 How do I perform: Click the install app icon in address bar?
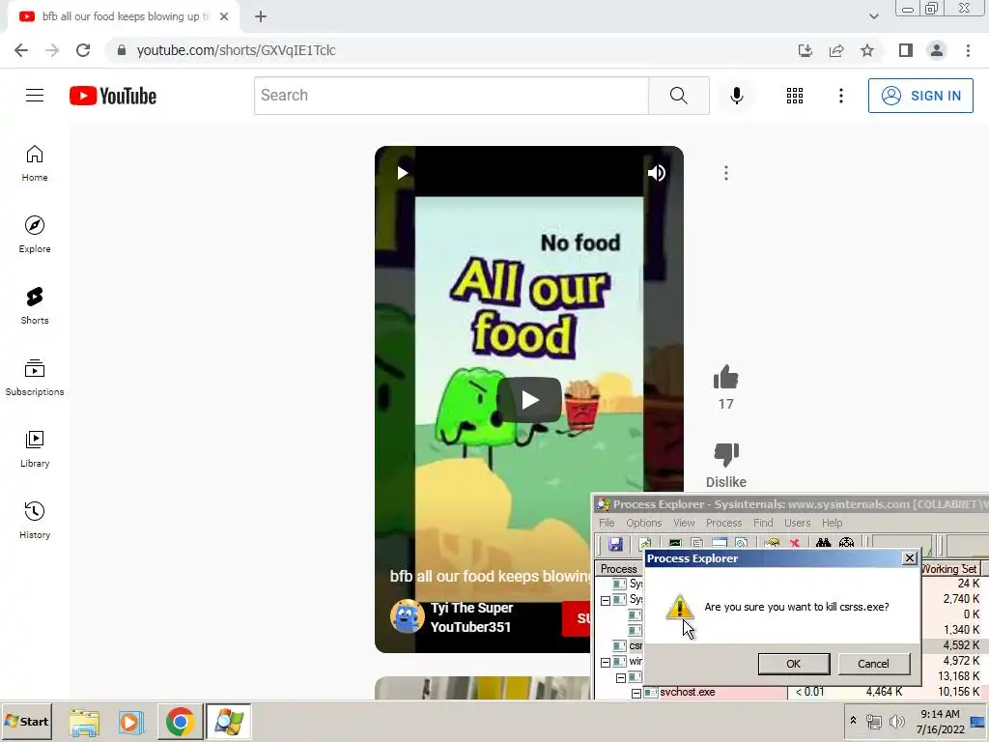click(x=805, y=50)
